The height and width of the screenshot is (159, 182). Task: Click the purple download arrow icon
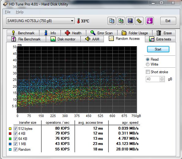click(x=150, y=21)
